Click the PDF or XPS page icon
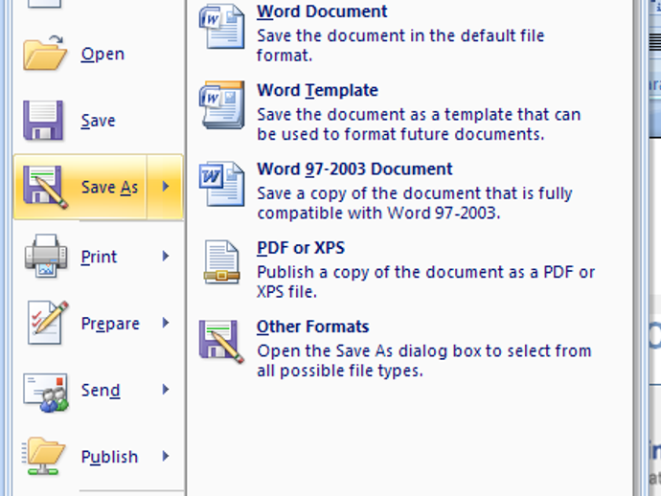The width and height of the screenshot is (661, 496). (x=221, y=262)
